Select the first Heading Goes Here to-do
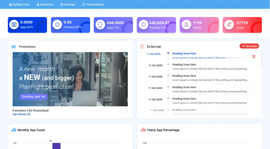This screenshot has height=149, width=270. click(184, 54)
